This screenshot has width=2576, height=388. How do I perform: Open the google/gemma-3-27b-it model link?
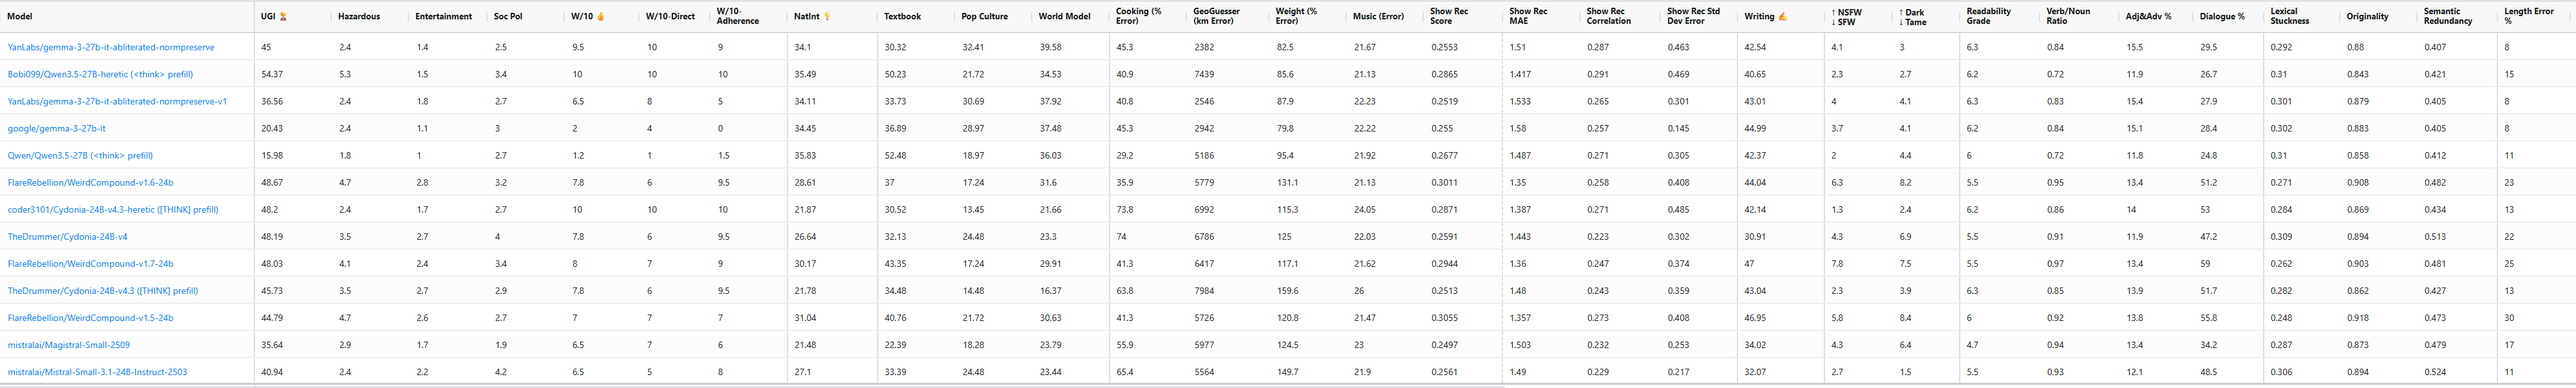56,128
